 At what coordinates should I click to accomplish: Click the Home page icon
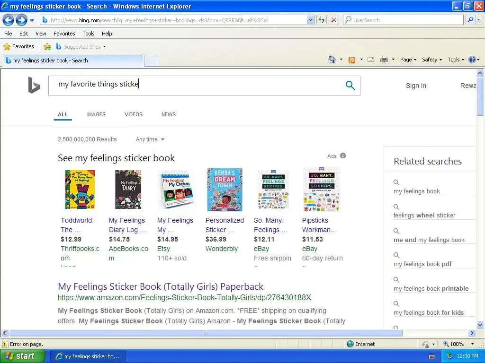(x=332, y=60)
